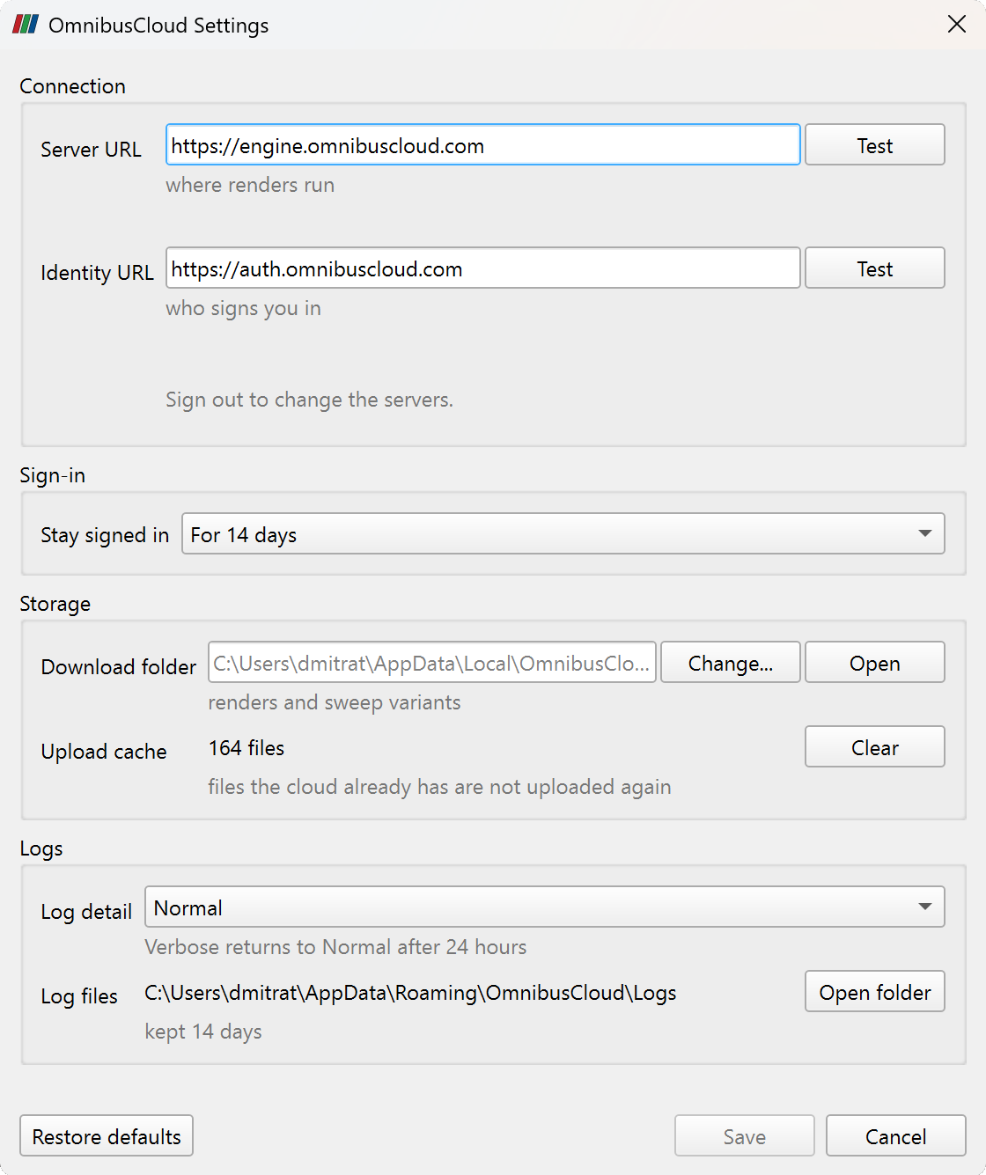Expand the Log detail dropdown

(x=544, y=907)
